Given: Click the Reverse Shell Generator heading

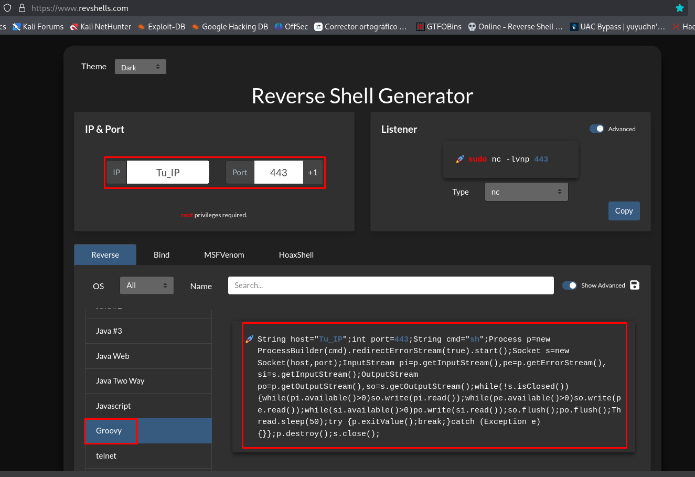Looking at the screenshot, I should (362, 96).
